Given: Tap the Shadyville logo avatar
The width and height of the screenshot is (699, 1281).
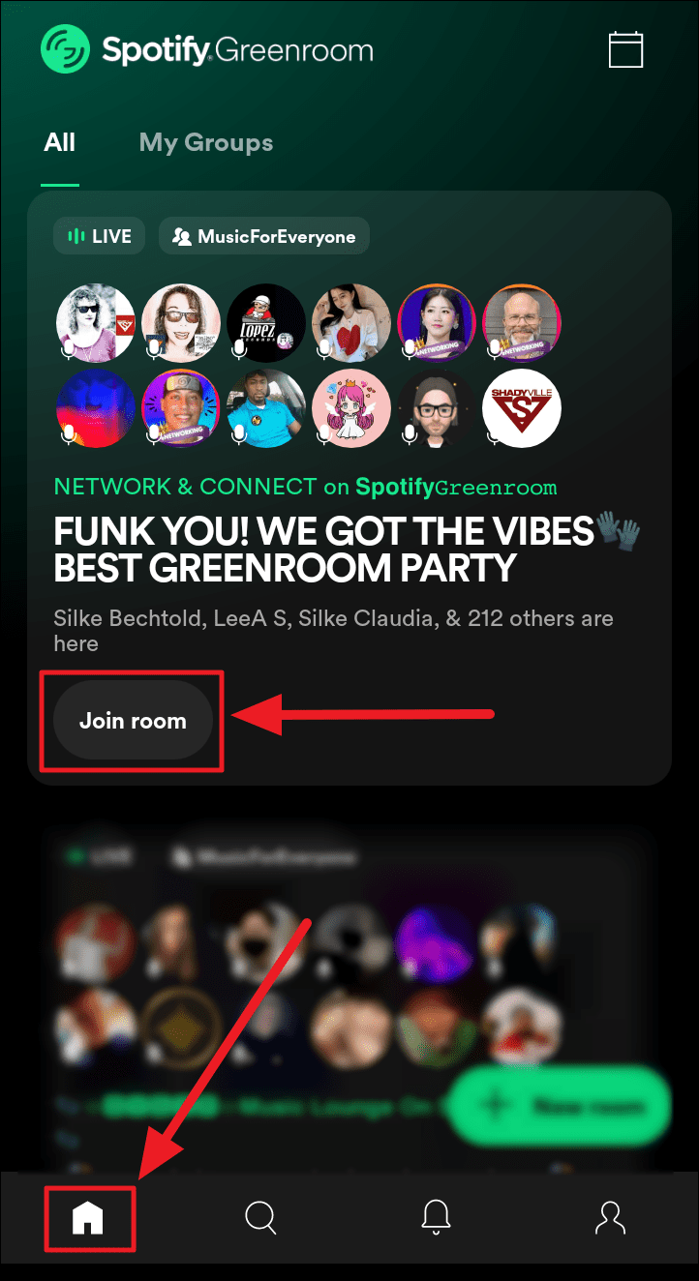Looking at the screenshot, I should [522, 408].
